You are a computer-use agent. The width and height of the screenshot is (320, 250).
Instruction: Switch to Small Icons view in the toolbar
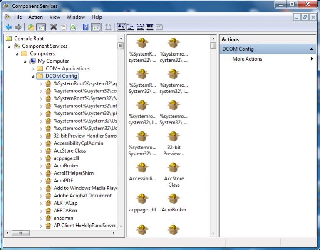click(131, 27)
